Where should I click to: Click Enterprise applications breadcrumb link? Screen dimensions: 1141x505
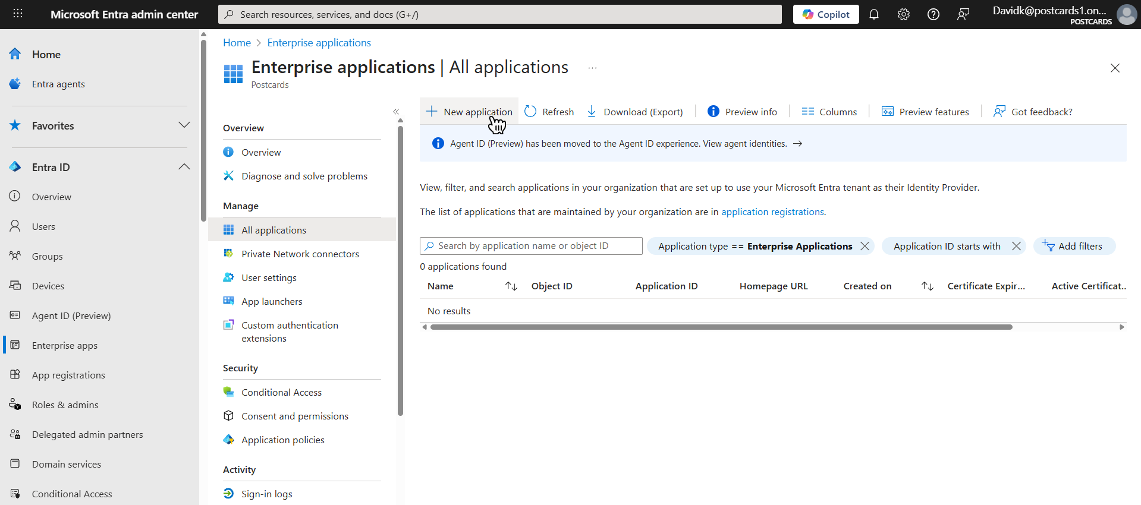tap(319, 43)
